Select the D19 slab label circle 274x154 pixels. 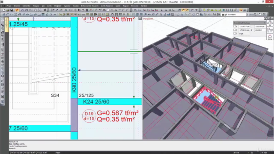pos(89,116)
